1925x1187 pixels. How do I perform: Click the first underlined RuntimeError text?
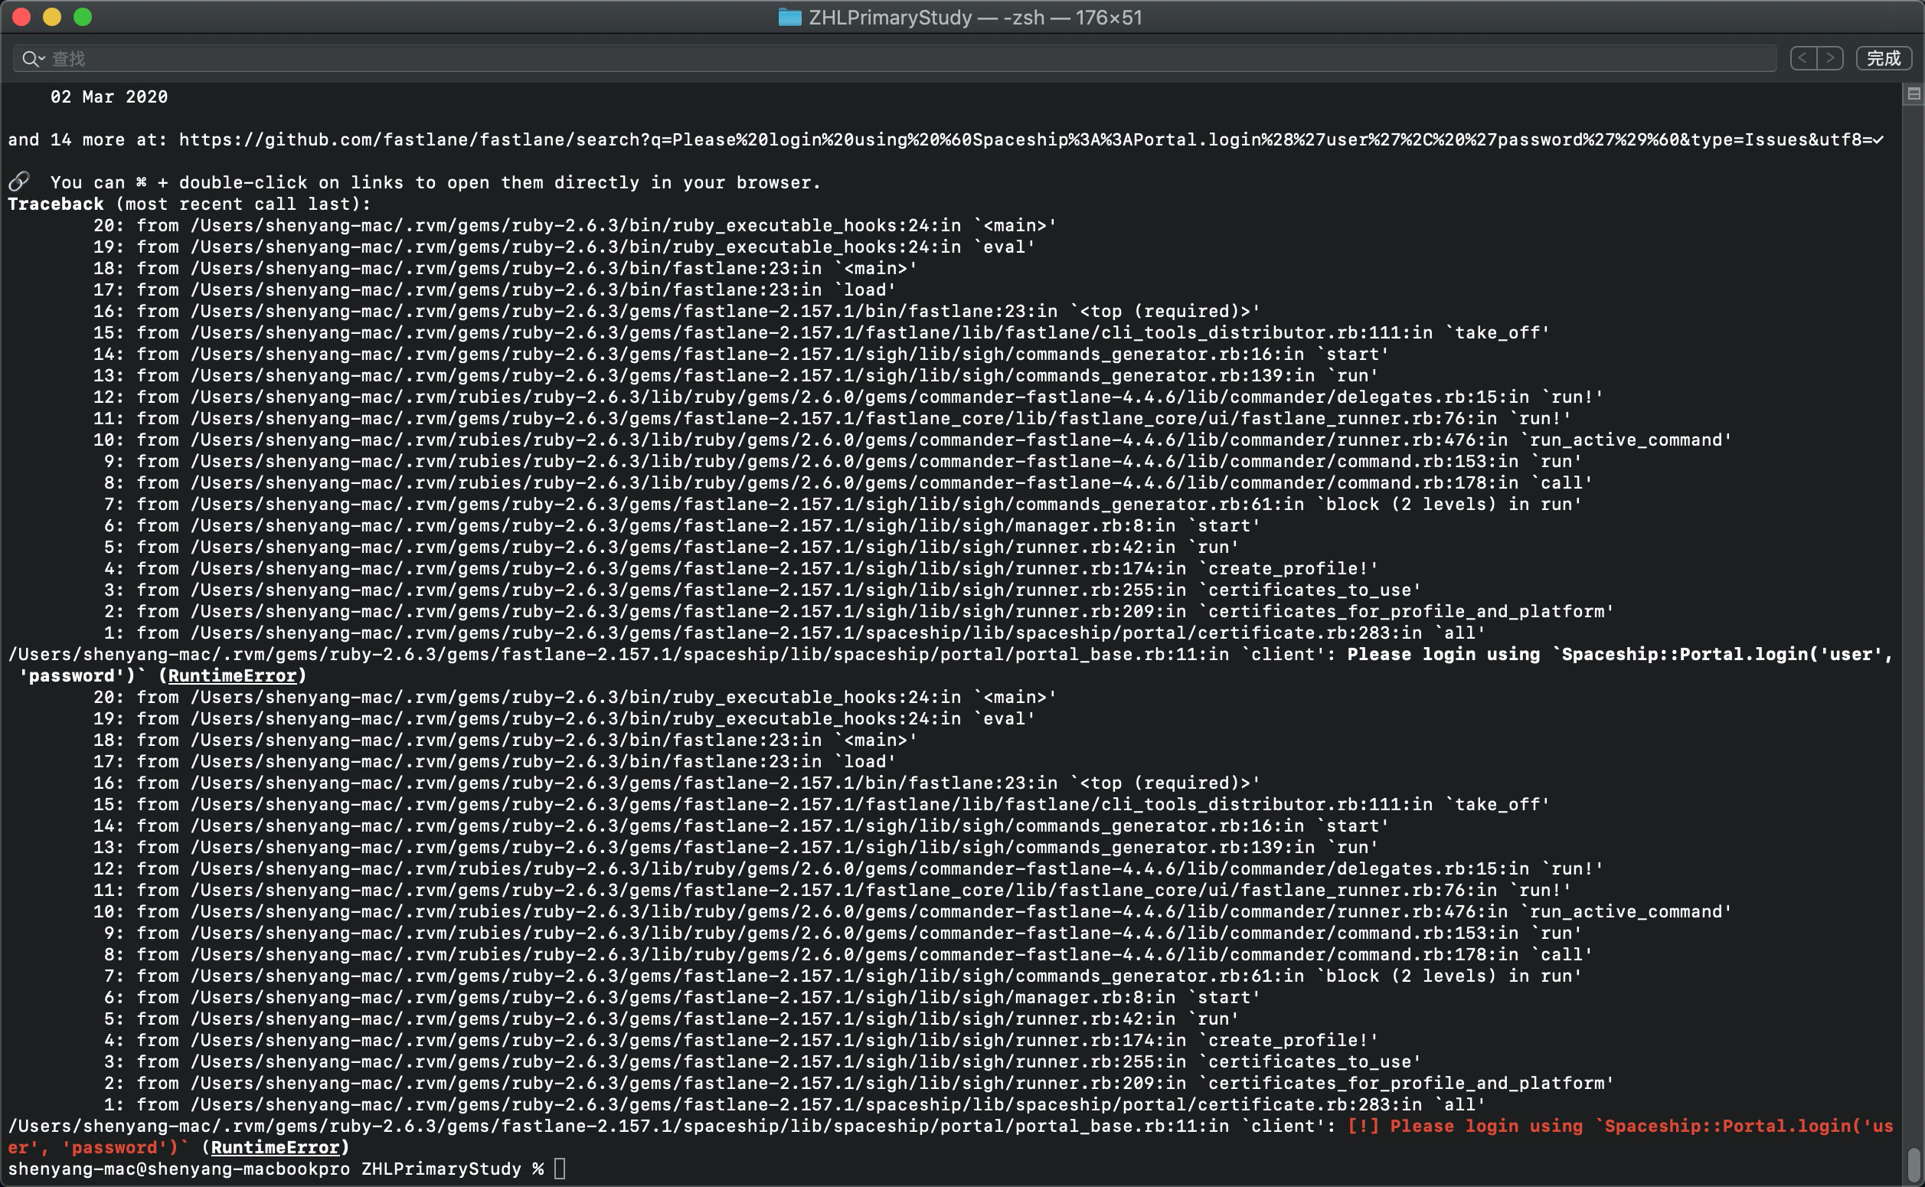tap(232, 676)
